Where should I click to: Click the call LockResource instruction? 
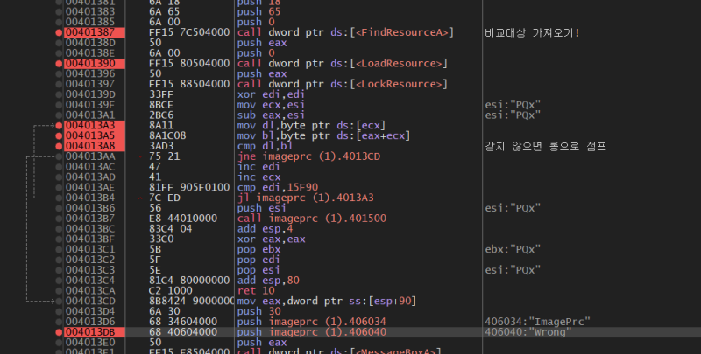pyautogui.click(x=342, y=84)
